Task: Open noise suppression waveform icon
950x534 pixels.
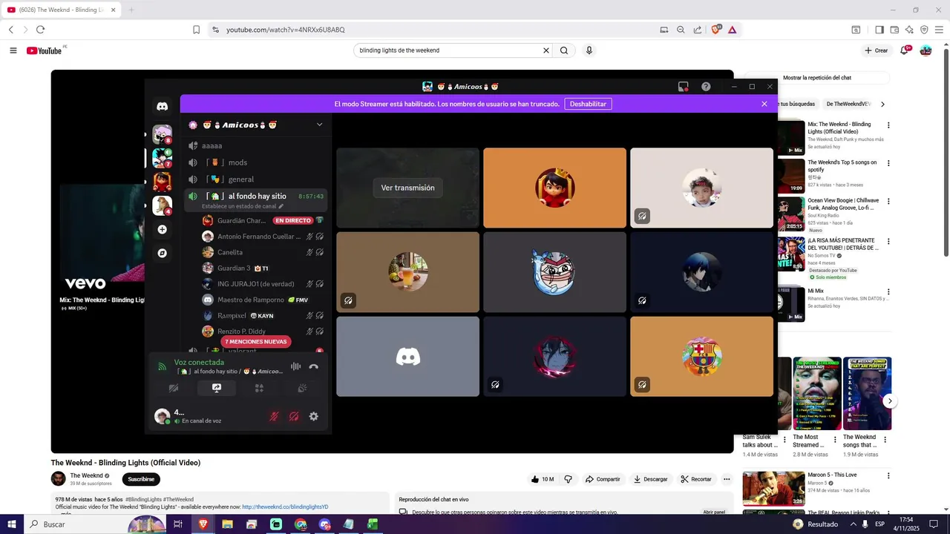Action: point(295,366)
